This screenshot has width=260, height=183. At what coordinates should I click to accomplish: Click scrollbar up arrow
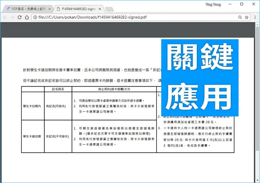coord(257,24)
